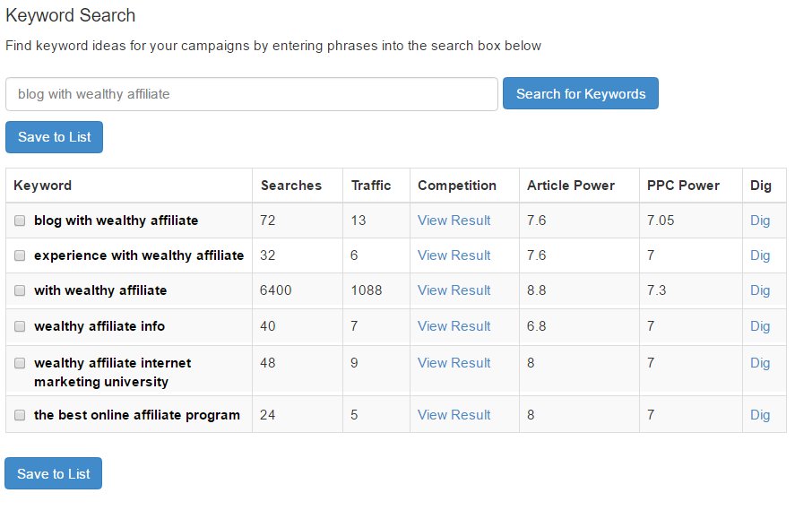Click the searches value 32
The width and height of the screenshot is (795, 519).
click(268, 255)
